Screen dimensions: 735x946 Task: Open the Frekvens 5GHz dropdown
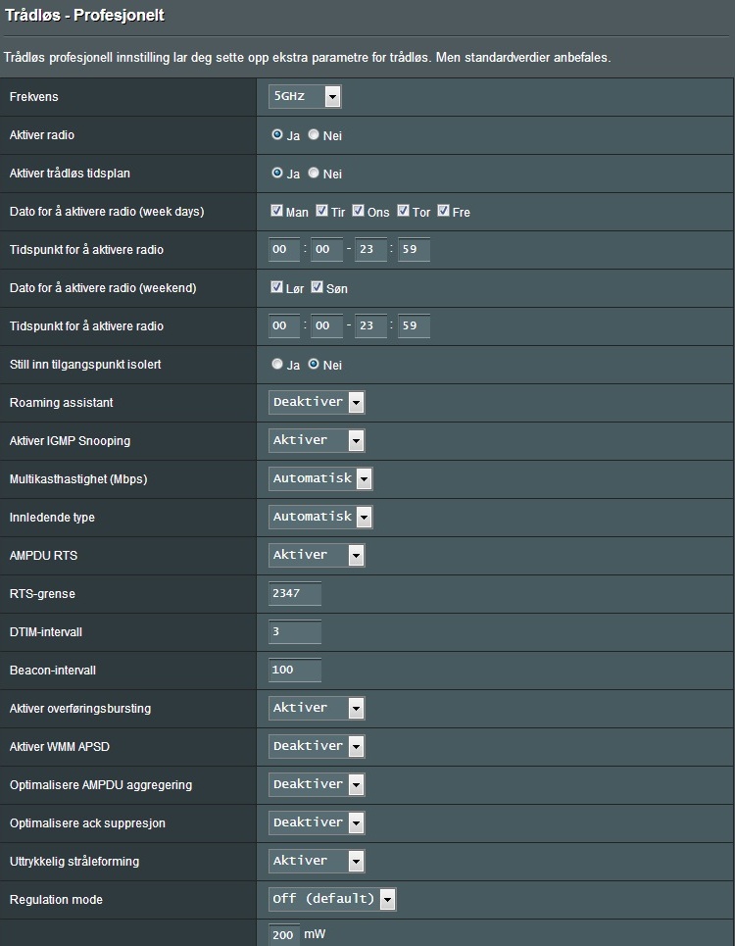(305, 96)
